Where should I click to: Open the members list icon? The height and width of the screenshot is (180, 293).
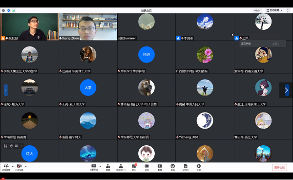(x=121, y=167)
